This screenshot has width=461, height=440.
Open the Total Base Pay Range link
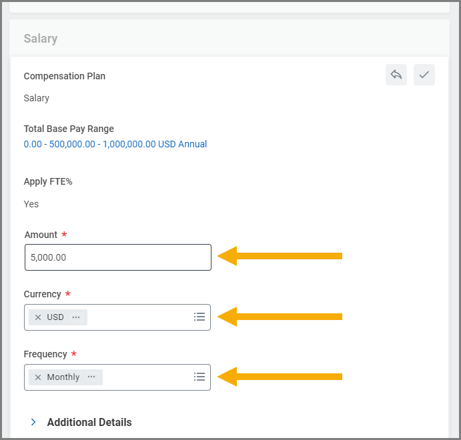point(115,144)
